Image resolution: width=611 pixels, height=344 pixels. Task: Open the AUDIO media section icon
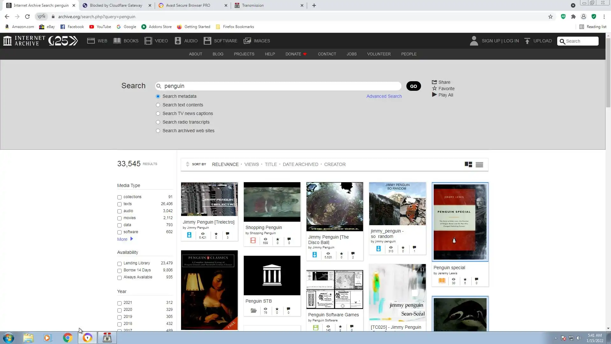coord(178,41)
